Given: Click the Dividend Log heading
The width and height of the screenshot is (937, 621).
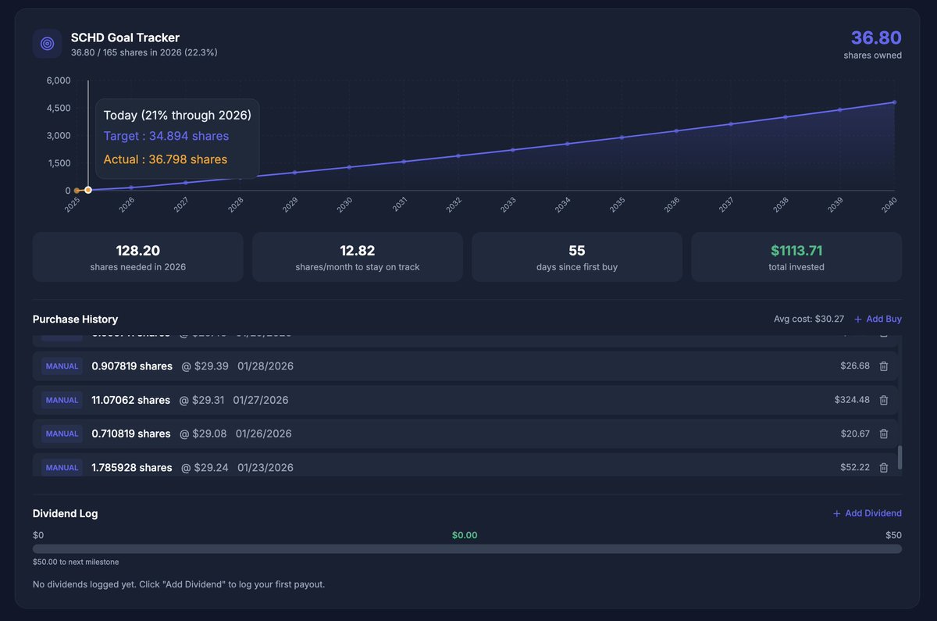Looking at the screenshot, I should (66, 513).
